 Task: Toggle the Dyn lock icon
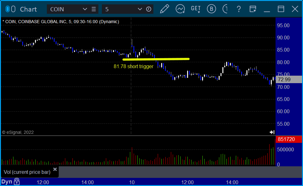(17, 182)
